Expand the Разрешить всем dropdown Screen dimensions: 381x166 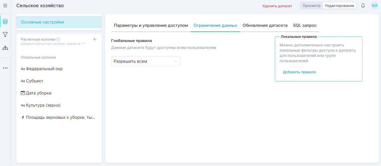[x=145, y=61]
